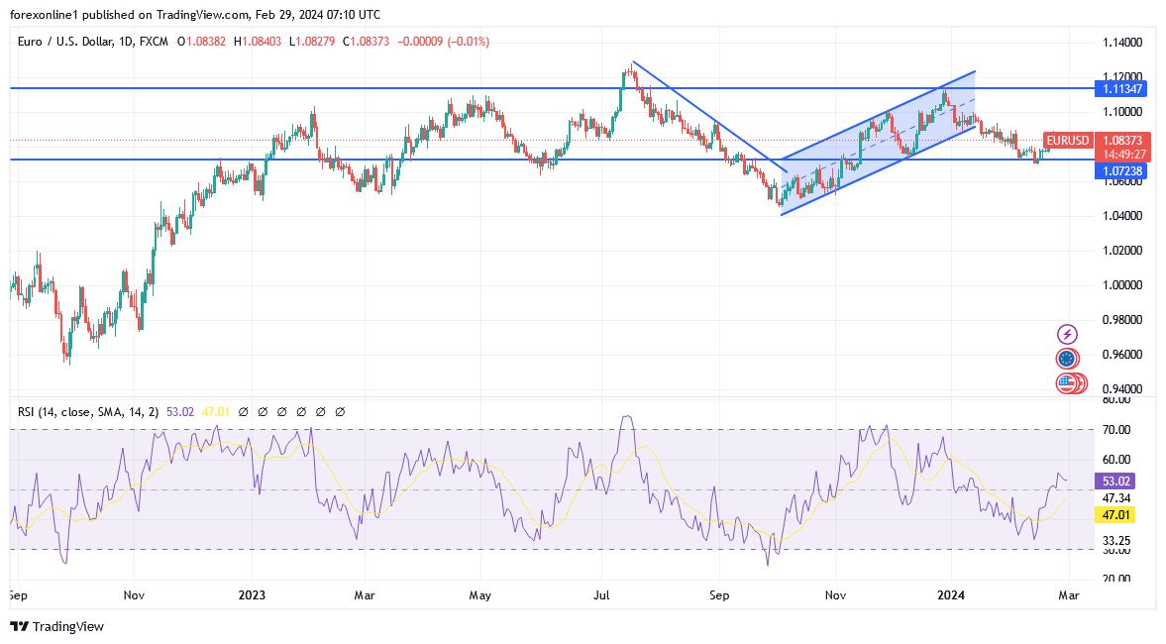Screen dimensions: 1166x644
Task: Click the 2024 label on the time axis
Action: point(950,595)
